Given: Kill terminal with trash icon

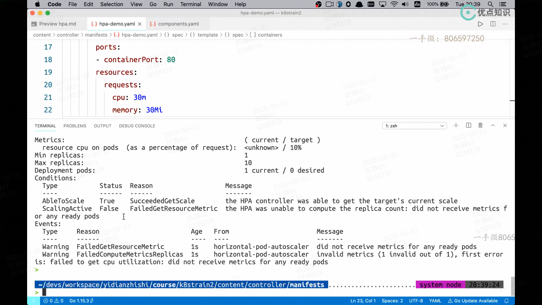Looking at the screenshot, I should click(480, 125).
